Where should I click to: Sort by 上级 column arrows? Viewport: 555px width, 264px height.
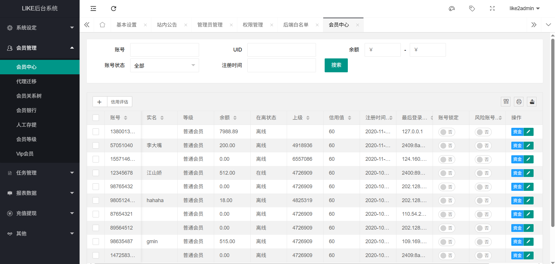pos(308,118)
